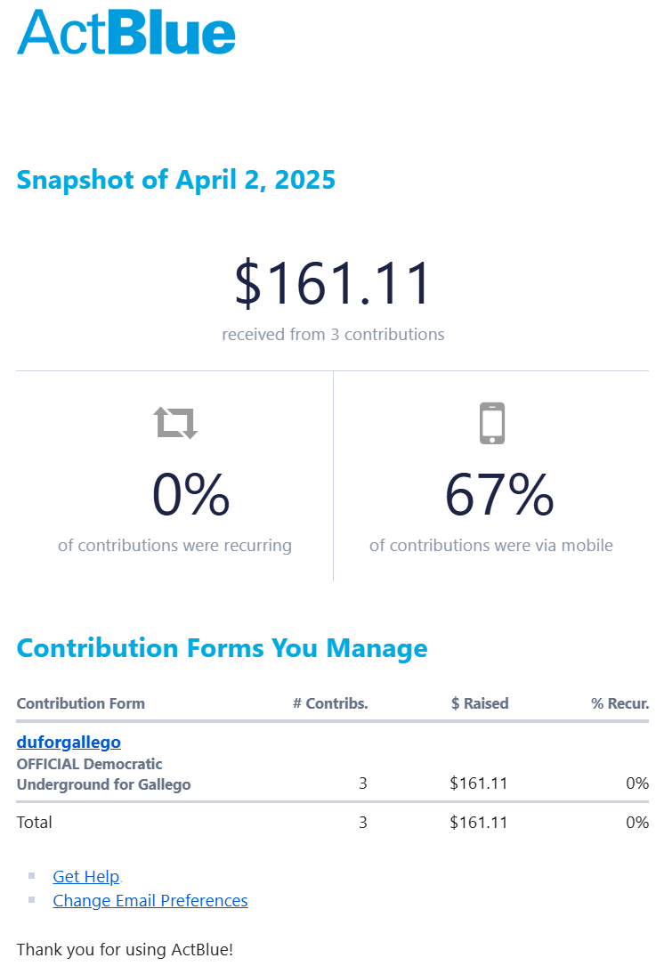
Task: Click "received from 3 contributions" text
Action: 333,335
